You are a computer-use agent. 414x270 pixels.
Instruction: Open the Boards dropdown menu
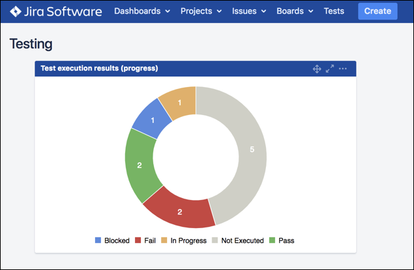click(x=294, y=11)
